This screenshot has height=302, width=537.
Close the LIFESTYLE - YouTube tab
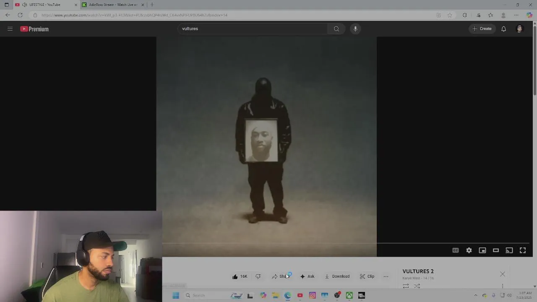point(76,5)
